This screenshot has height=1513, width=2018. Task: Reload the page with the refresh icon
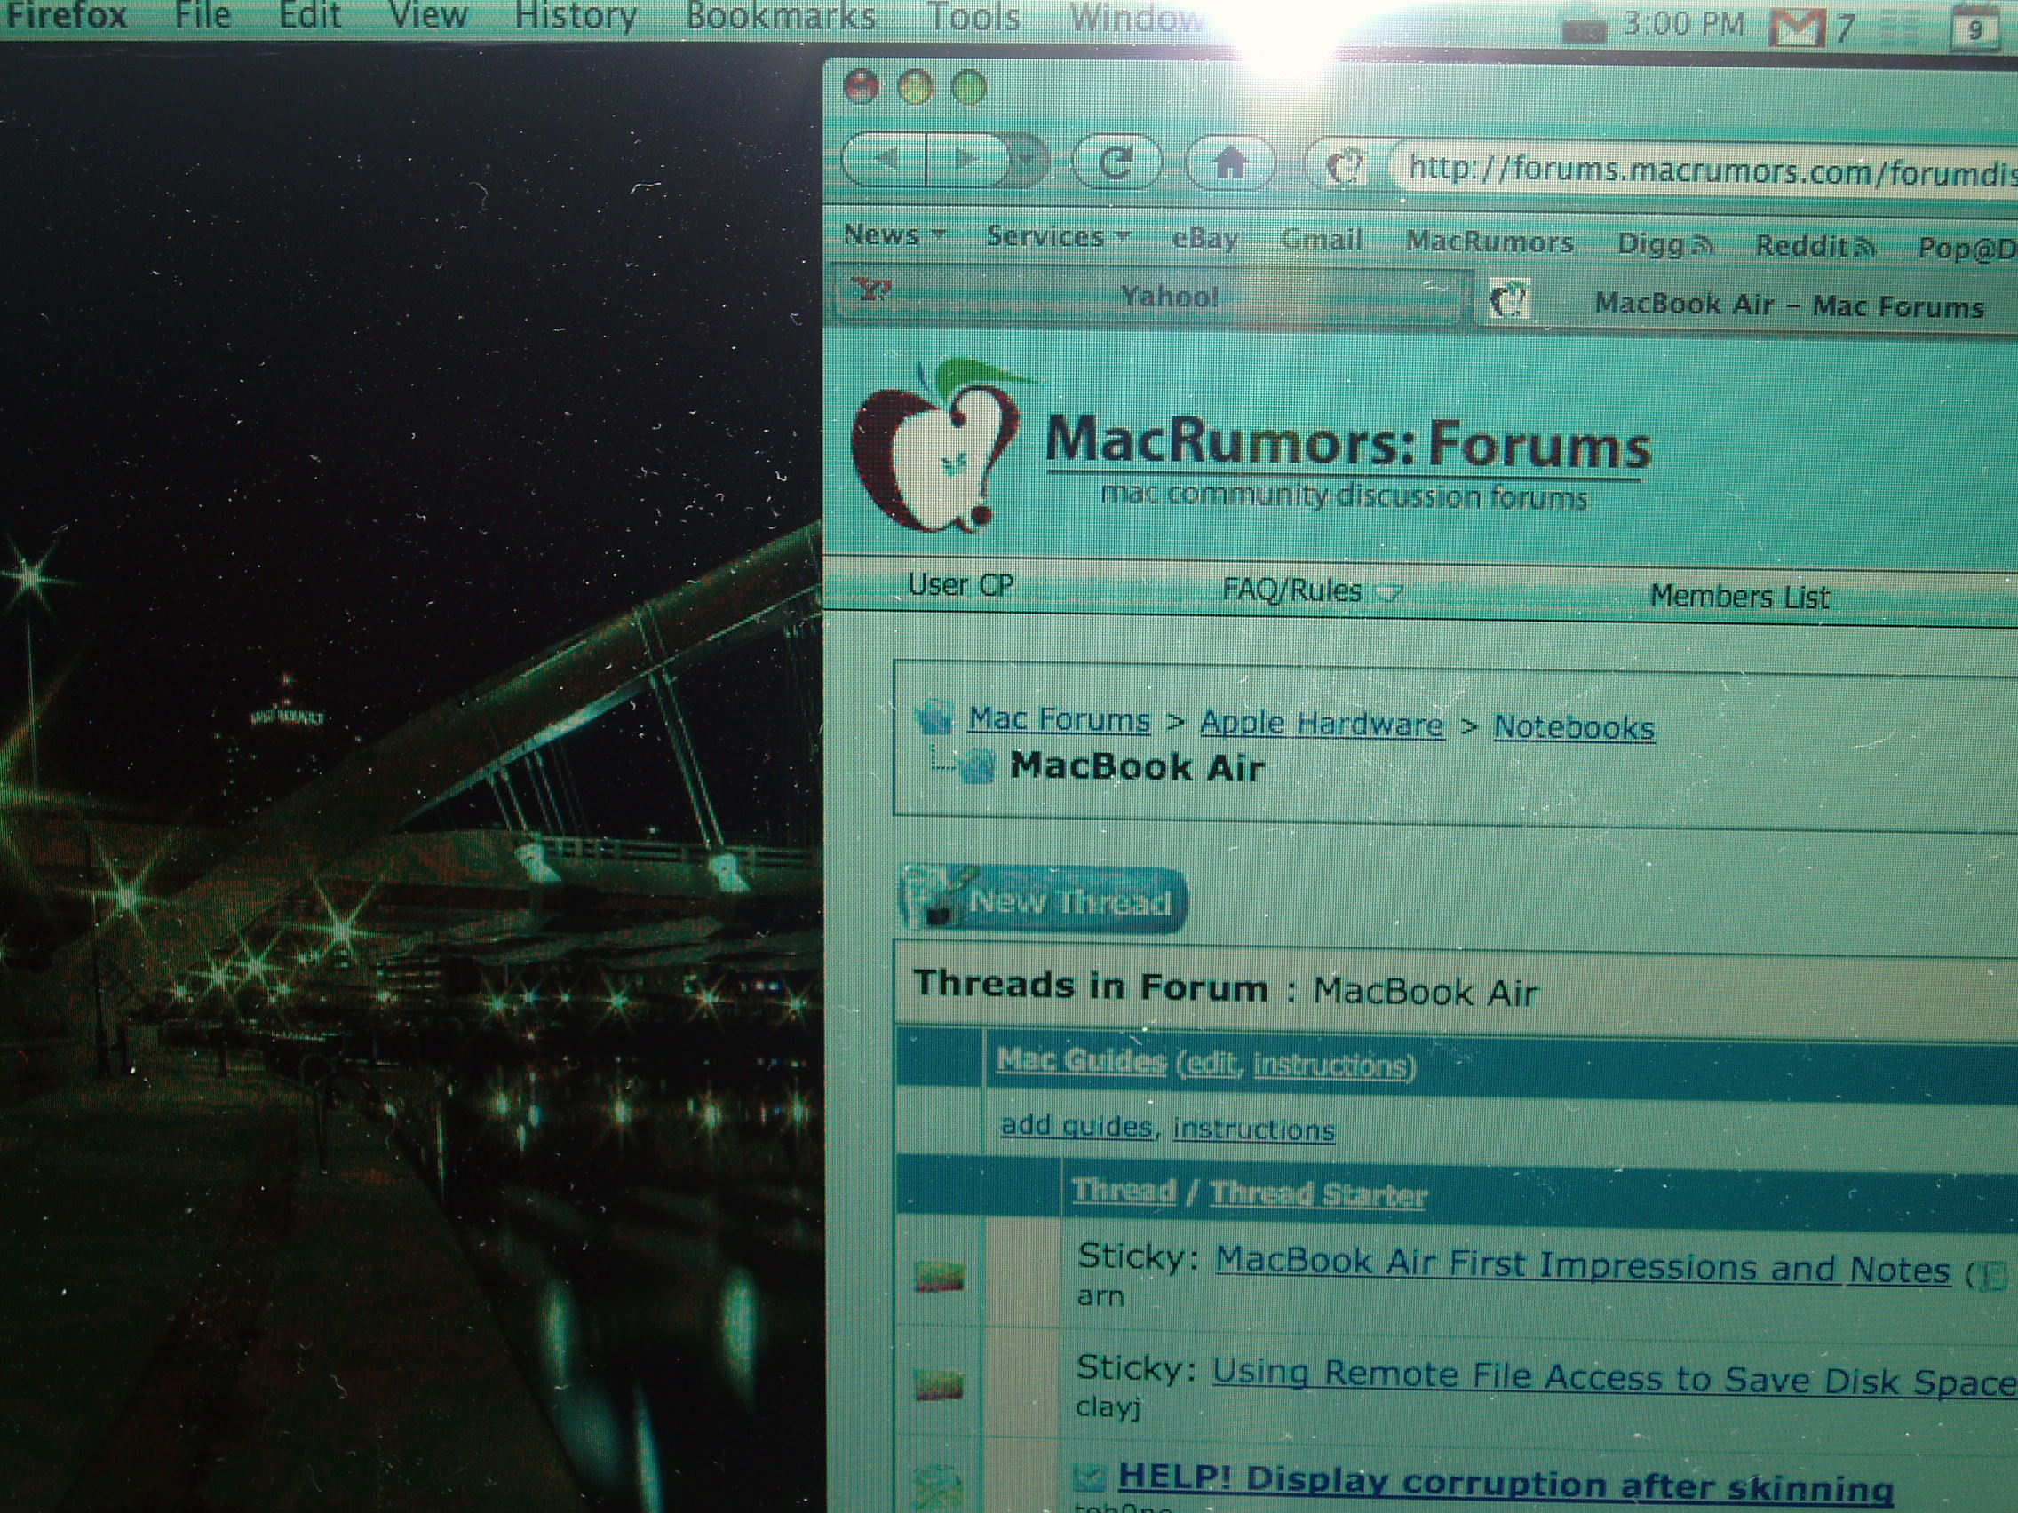[x=1116, y=162]
